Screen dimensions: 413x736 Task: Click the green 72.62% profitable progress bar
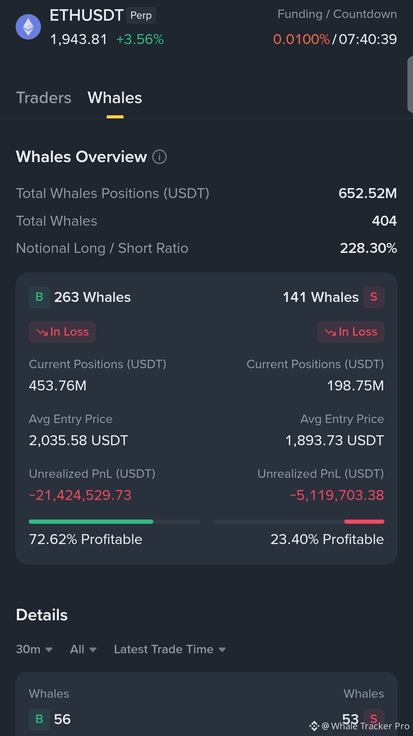click(91, 521)
